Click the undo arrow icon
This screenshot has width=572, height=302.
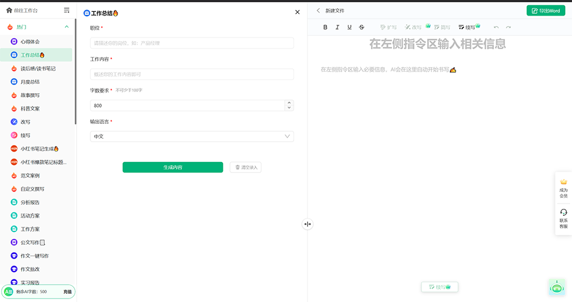(x=496, y=27)
